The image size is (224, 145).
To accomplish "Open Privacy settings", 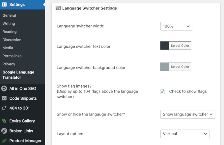I will coord(9,64).
